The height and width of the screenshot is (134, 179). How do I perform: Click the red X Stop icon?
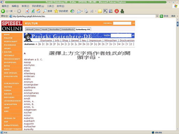coord(27,11)
